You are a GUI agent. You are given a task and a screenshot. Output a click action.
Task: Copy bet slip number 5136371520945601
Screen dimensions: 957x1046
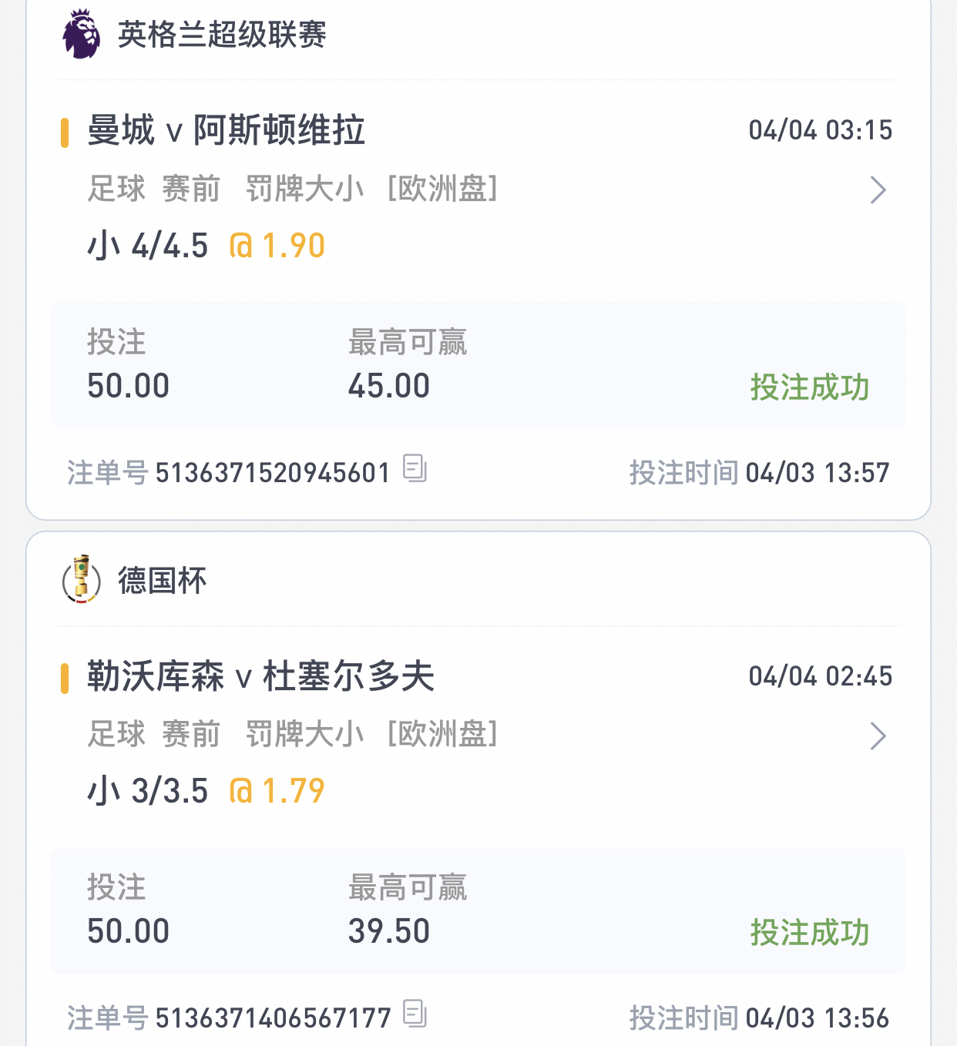point(415,468)
